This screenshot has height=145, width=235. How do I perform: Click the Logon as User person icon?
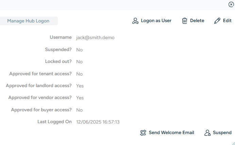click(135, 21)
